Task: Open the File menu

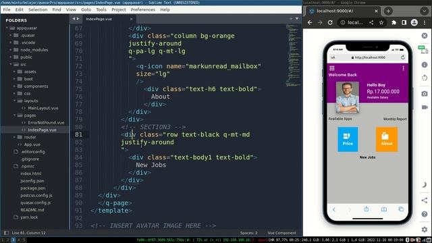Action: 7,9
